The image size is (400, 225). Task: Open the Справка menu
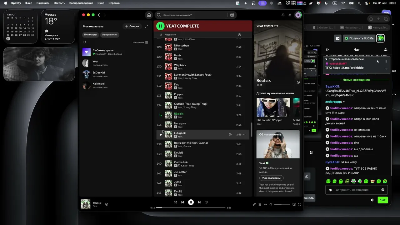pyautogui.click(x=114, y=3)
